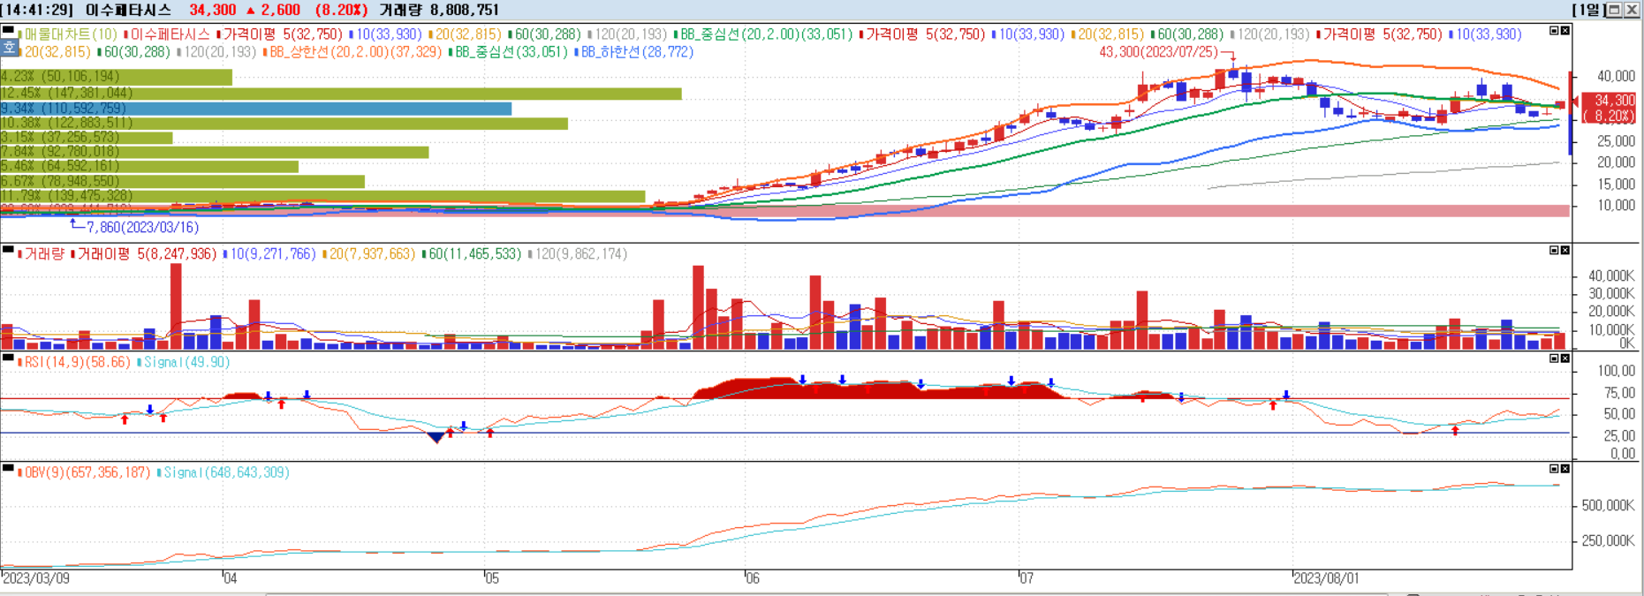1644x596 pixels.
Task: Click the 거래량 legend label
Action: 42,254
